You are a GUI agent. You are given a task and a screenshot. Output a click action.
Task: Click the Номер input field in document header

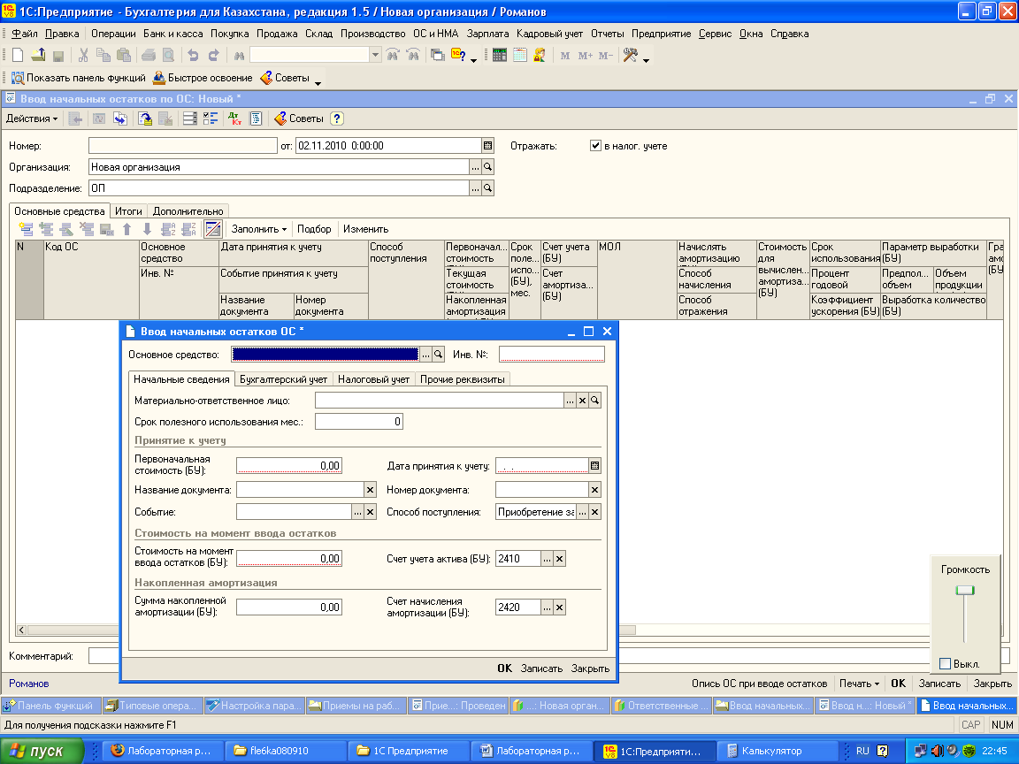182,146
